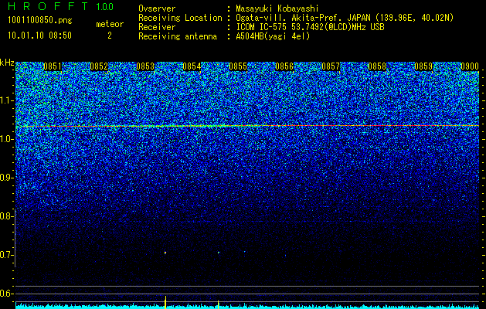This screenshot has height=309, width=486.
Task: Click the 0857 time marker
Action: point(331,66)
